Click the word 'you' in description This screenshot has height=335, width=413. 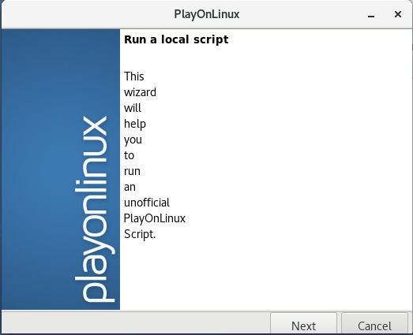coord(133,140)
